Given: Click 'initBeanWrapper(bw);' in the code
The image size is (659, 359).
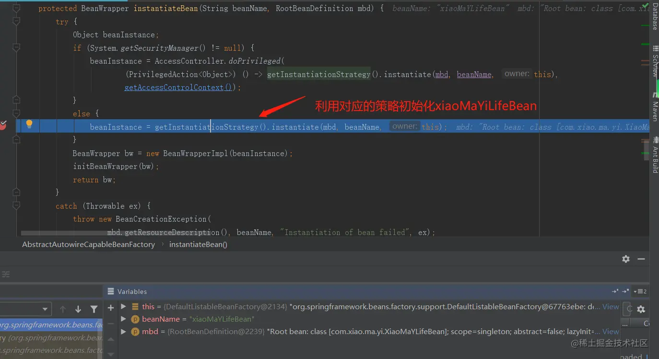Looking at the screenshot, I should point(116,166).
